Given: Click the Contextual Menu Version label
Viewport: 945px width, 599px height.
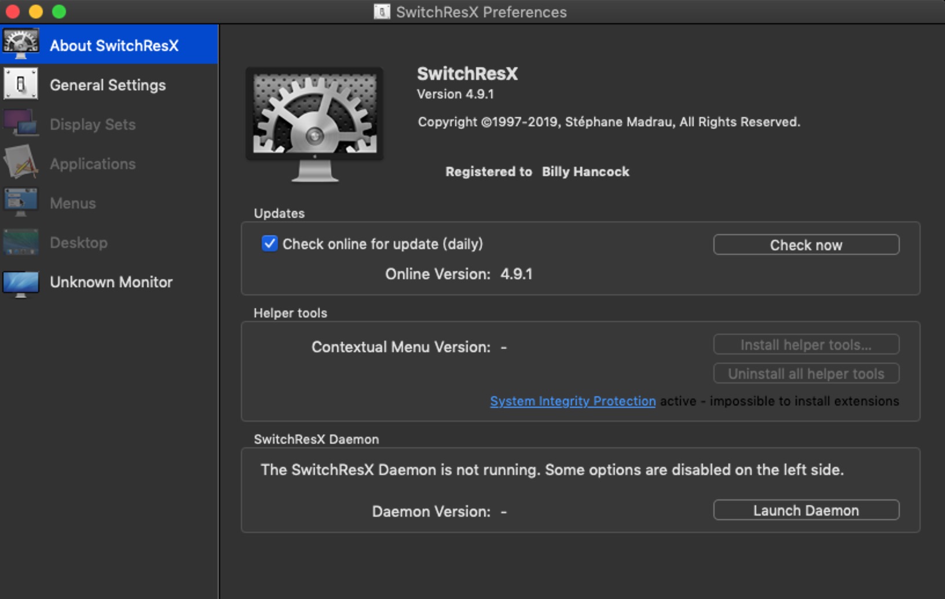Looking at the screenshot, I should (x=401, y=346).
